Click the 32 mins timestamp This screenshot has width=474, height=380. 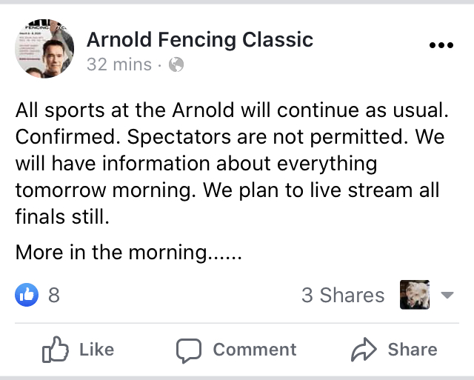(118, 64)
